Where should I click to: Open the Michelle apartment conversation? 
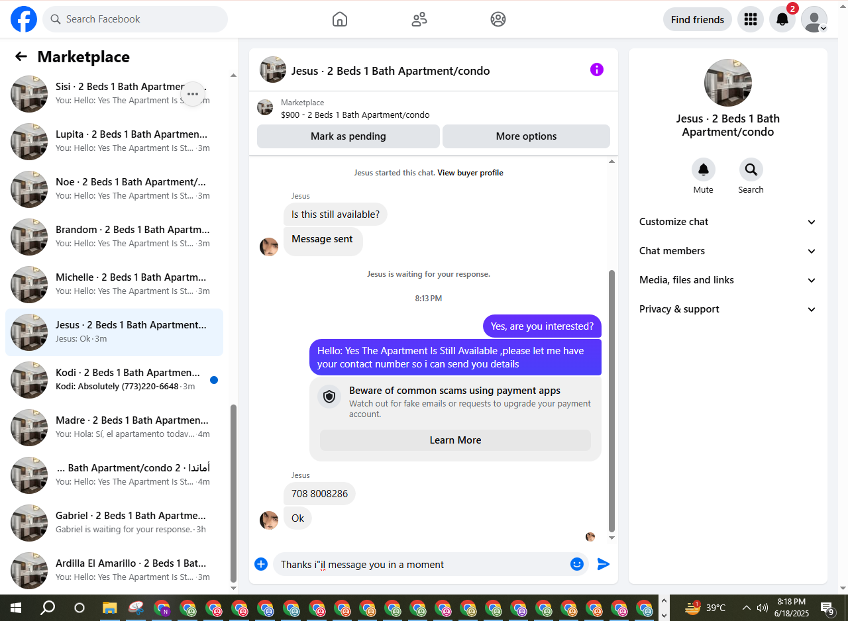(114, 285)
